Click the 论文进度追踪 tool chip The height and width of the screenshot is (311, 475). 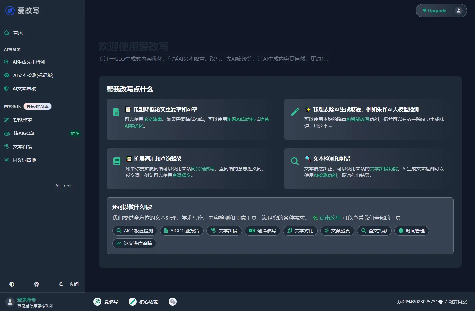[x=134, y=243]
